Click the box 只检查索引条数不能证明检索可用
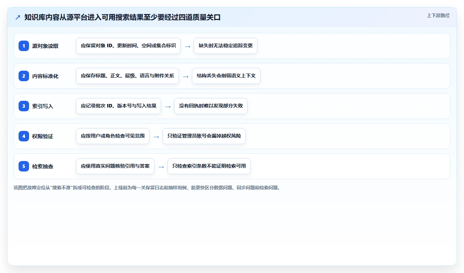Viewport: 464px width, 273px height. coord(209,166)
